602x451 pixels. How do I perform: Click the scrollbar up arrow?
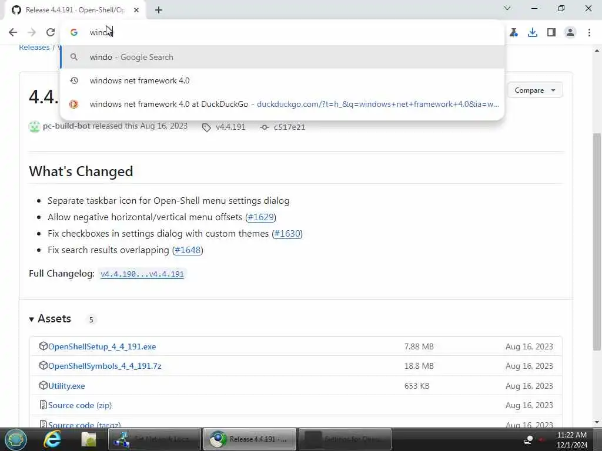[x=597, y=51]
